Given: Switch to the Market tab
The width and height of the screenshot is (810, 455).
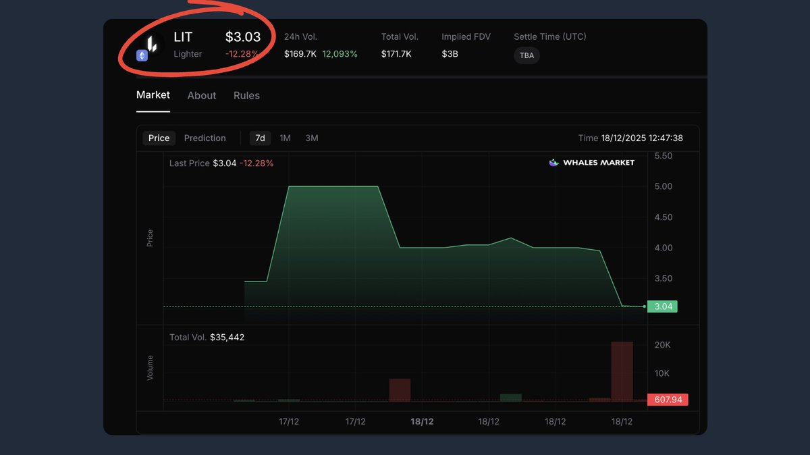Looking at the screenshot, I should [153, 95].
